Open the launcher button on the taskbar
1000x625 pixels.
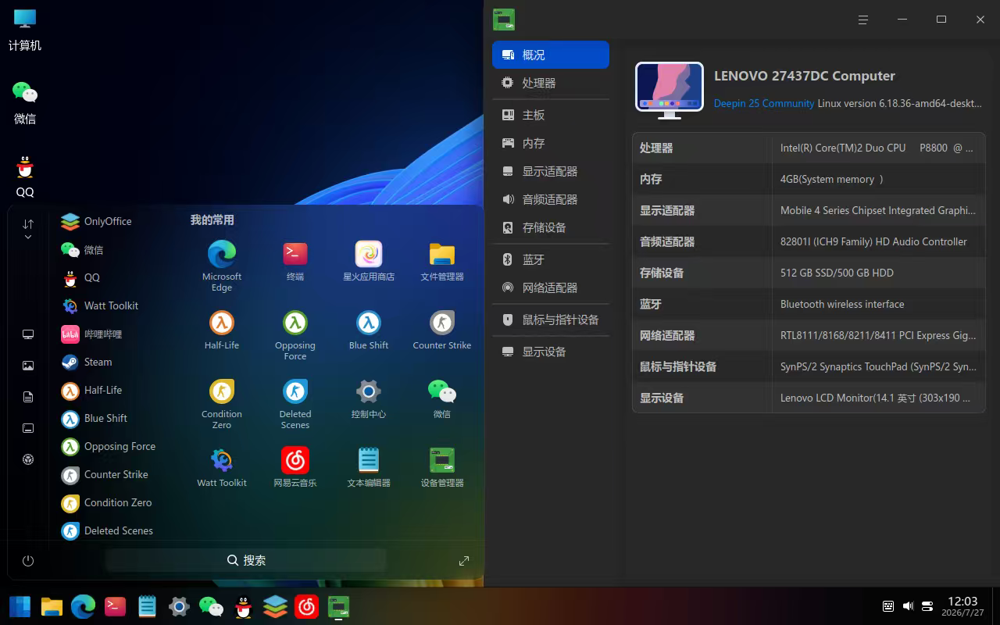pyautogui.click(x=20, y=606)
